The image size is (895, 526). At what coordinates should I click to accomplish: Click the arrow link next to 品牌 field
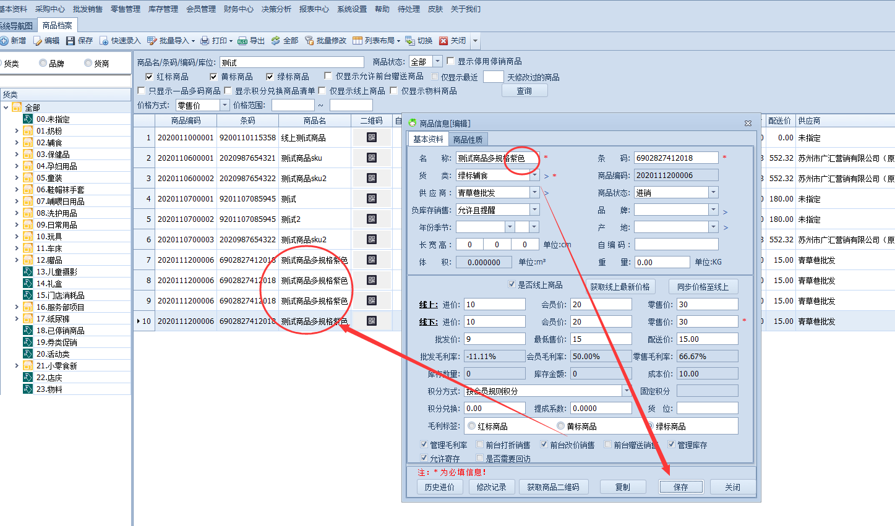[726, 211]
